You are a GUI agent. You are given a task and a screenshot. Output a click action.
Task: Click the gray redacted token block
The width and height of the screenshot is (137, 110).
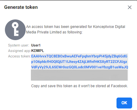coord(79,75)
